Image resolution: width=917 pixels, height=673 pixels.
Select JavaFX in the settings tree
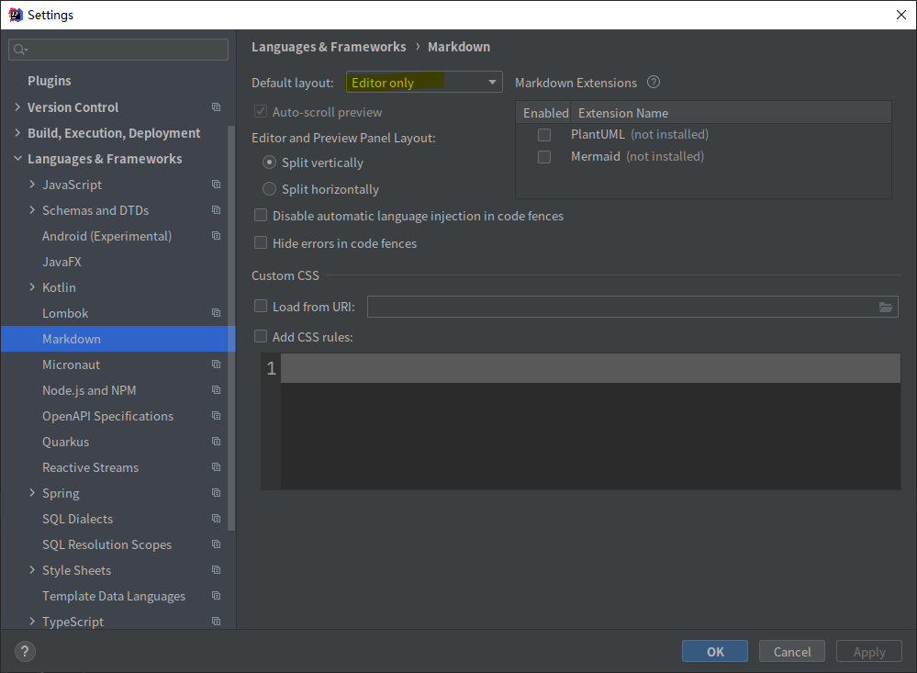click(x=62, y=262)
